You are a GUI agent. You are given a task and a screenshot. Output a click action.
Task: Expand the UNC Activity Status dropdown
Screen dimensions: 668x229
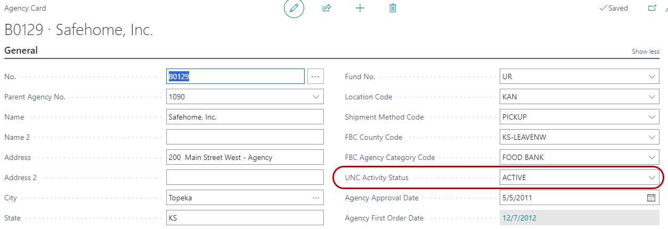coord(652,177)
